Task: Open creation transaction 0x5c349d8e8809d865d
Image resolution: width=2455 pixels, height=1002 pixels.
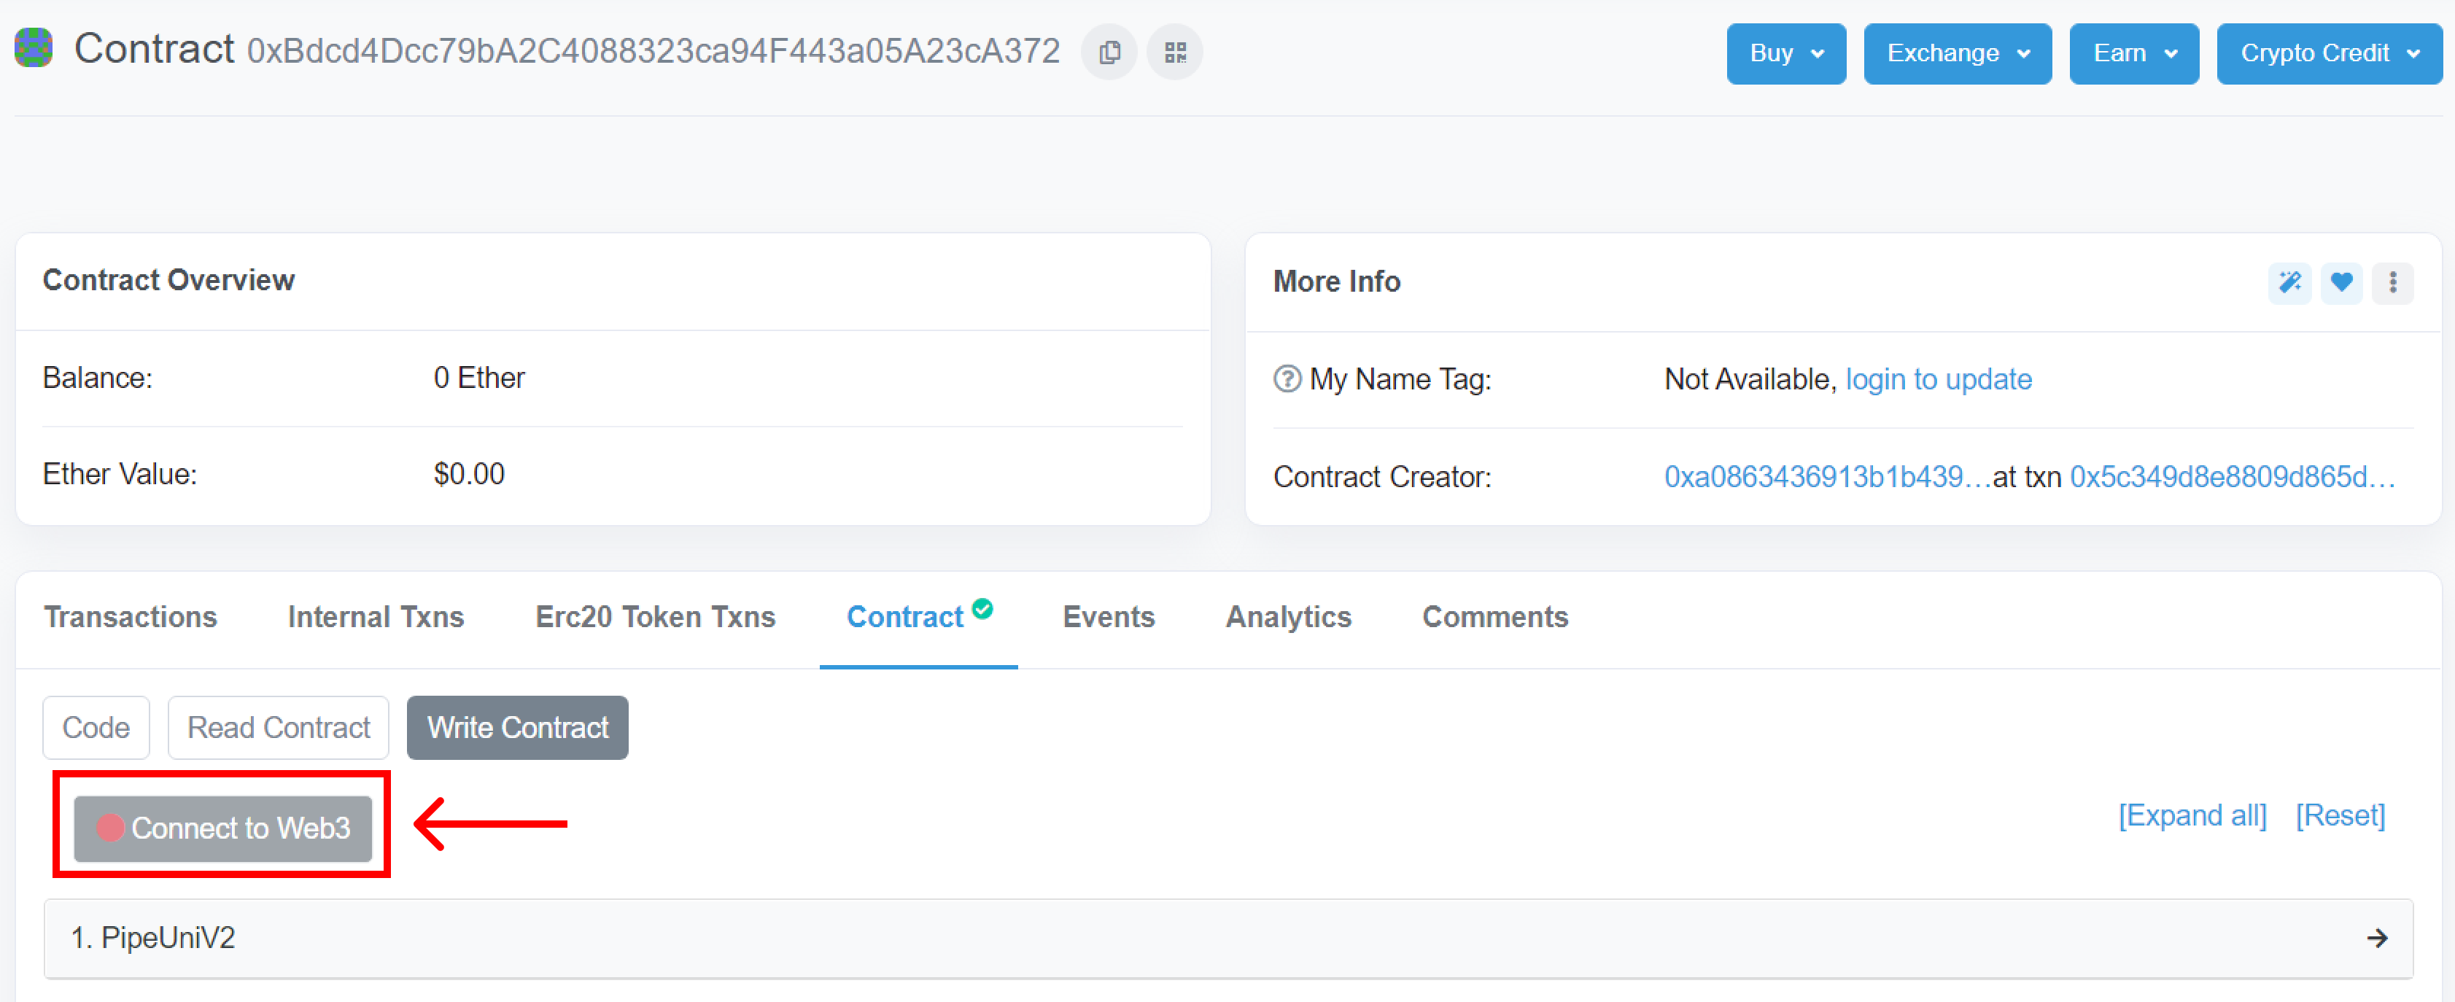Action: [x=2232, y=476]
